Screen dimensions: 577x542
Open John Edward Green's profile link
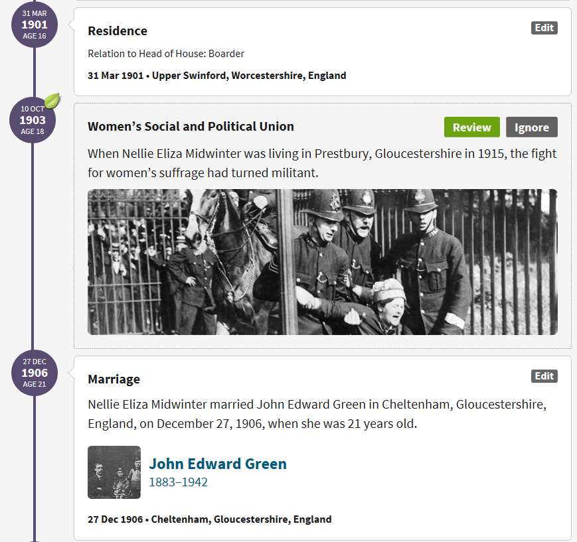pyautogui.click(x=218, y=464)
